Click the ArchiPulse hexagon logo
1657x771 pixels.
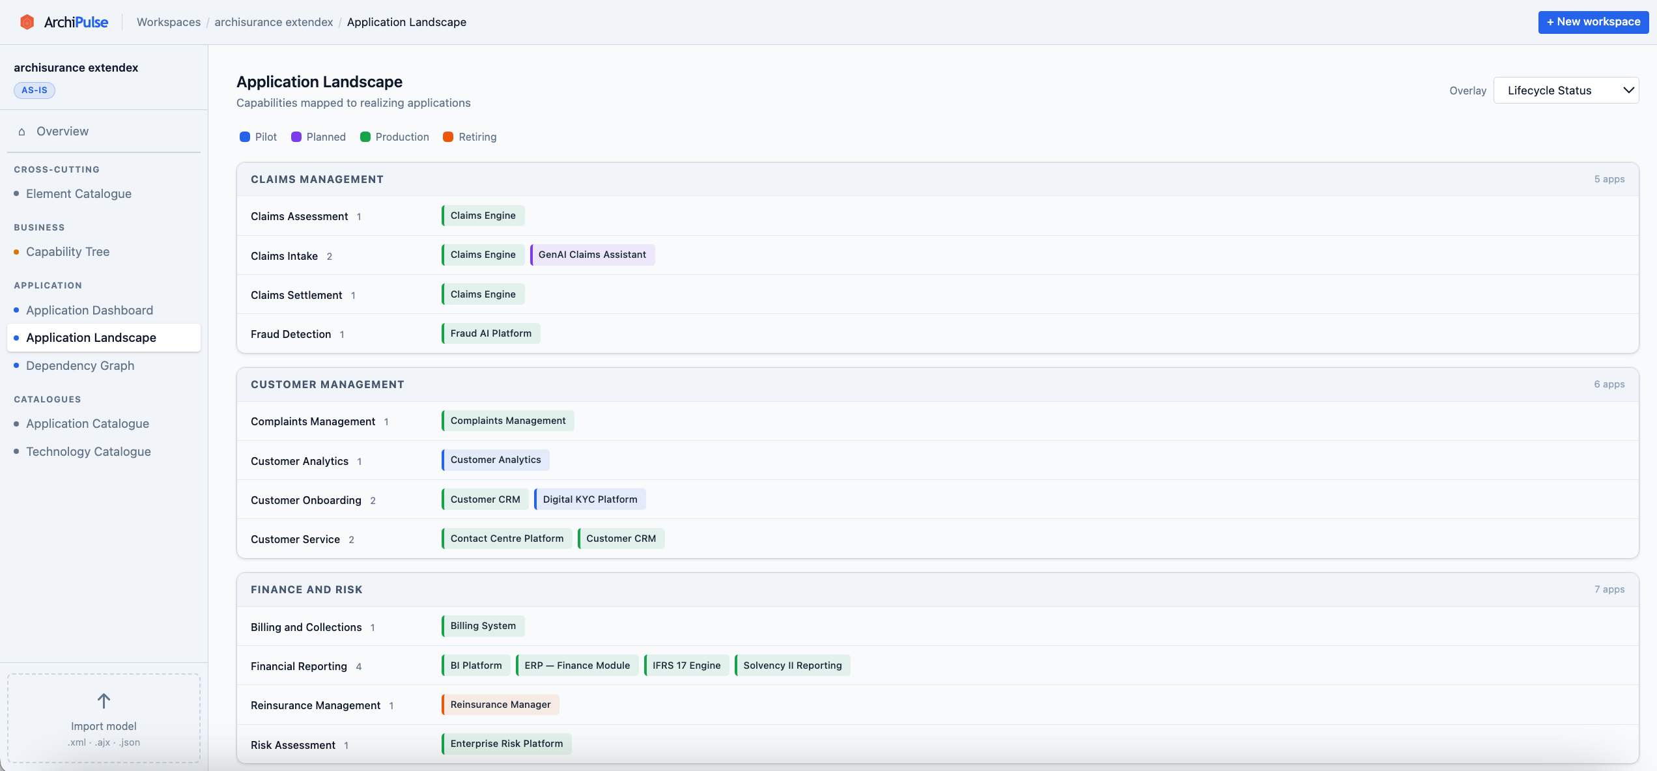coord(27,21)
